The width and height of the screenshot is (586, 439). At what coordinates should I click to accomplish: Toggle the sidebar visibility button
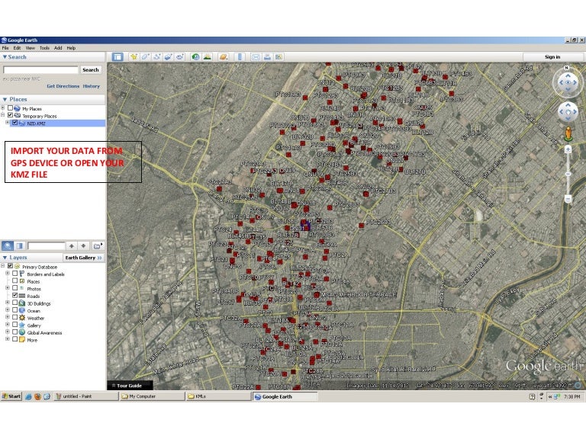point(118,56)
